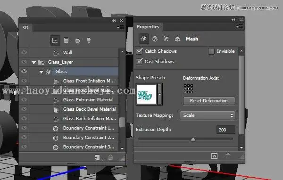Toggle Cast Shadows checkbox

coord(139,62)
